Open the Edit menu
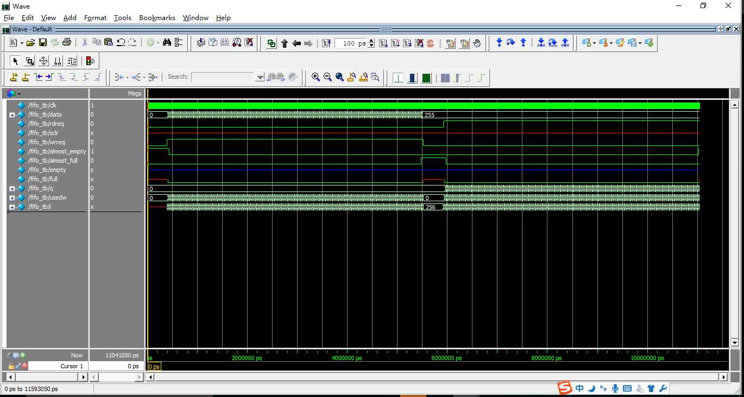Image resolution: width=744 pixels, height=397 pixels. coord(28,17)
